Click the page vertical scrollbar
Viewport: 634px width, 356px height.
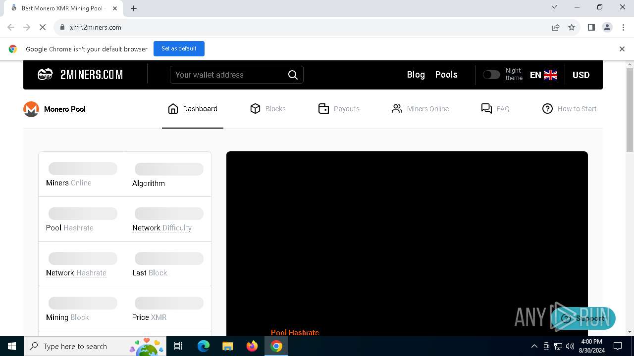[x=630, y=110]
